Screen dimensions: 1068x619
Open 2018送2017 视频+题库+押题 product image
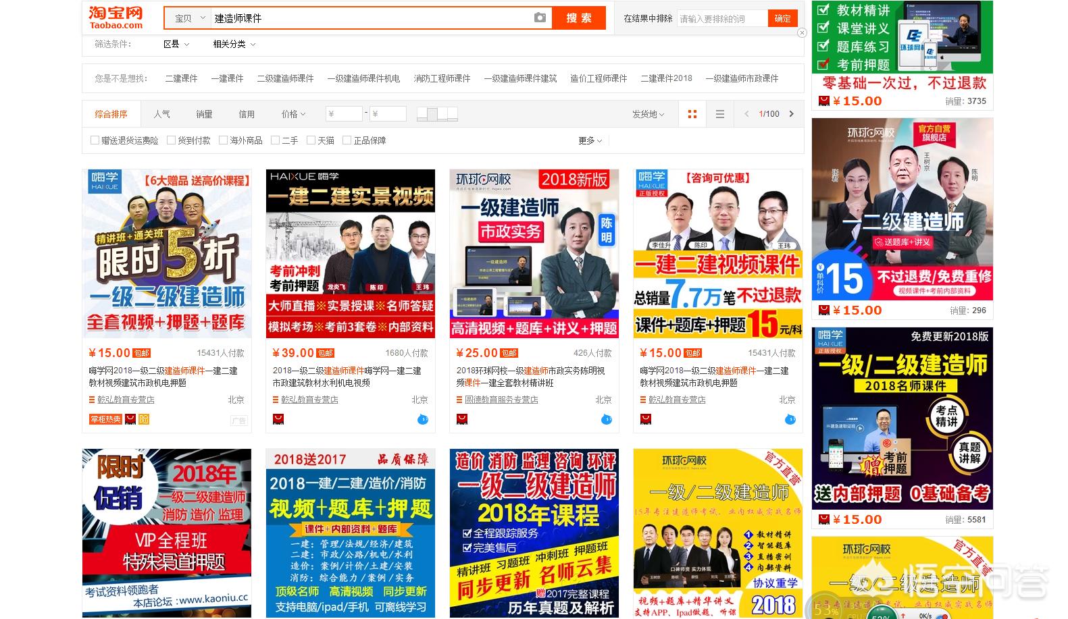(351, 533)
